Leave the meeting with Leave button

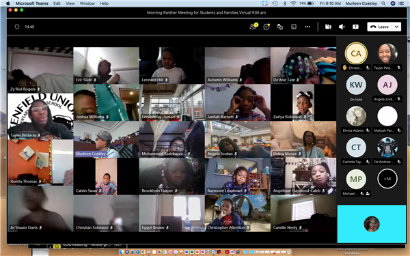[x=380, y=27]
